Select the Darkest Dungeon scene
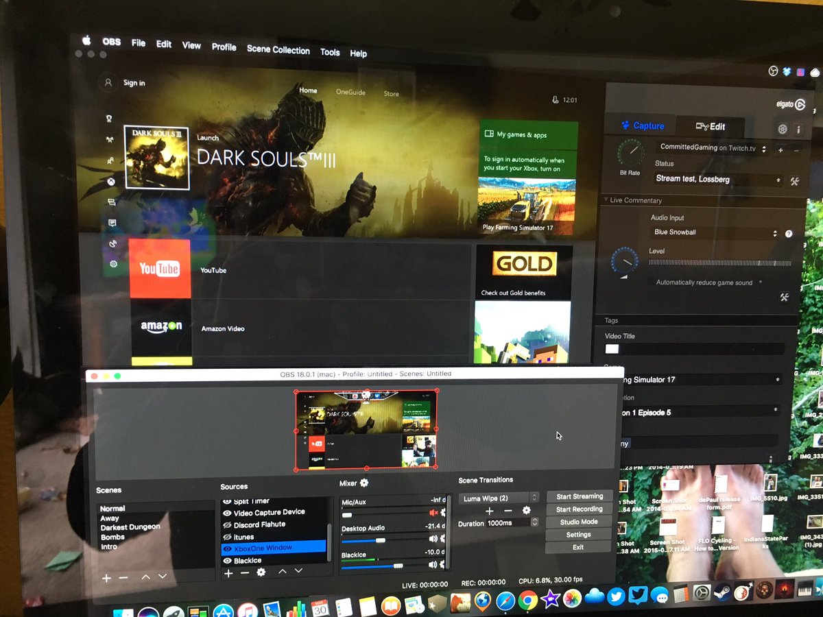Screen dimensions: 823x617 click(x=130, y=527)
